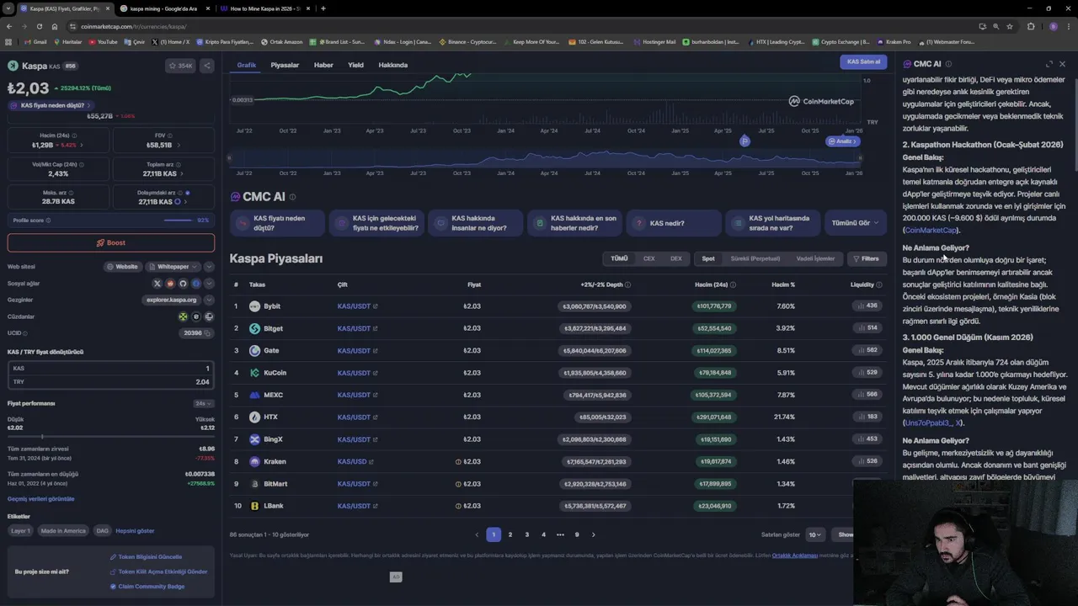
Task: Switch to Hakkında tab
Action: click(392, 65)
